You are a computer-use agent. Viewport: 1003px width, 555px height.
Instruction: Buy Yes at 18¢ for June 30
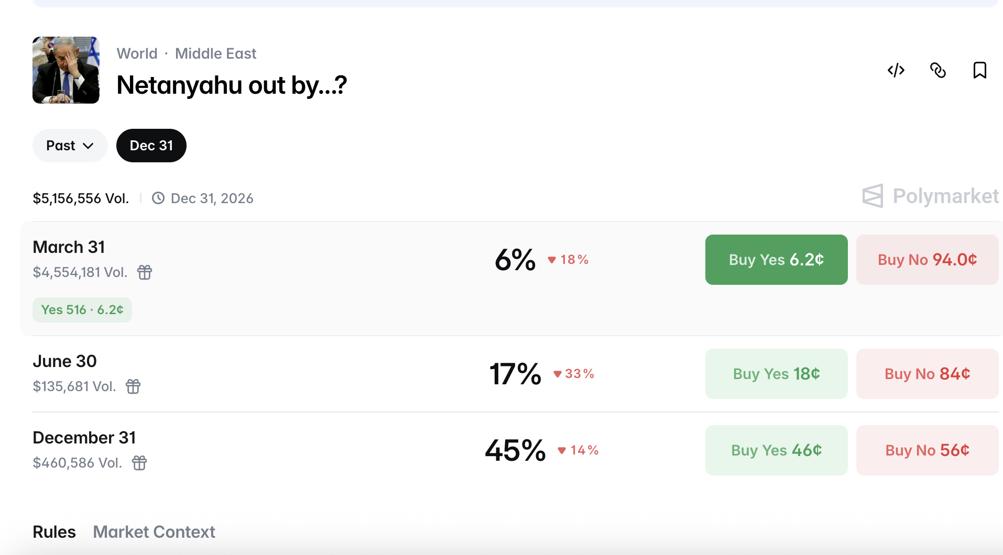(x=776, y=374)
